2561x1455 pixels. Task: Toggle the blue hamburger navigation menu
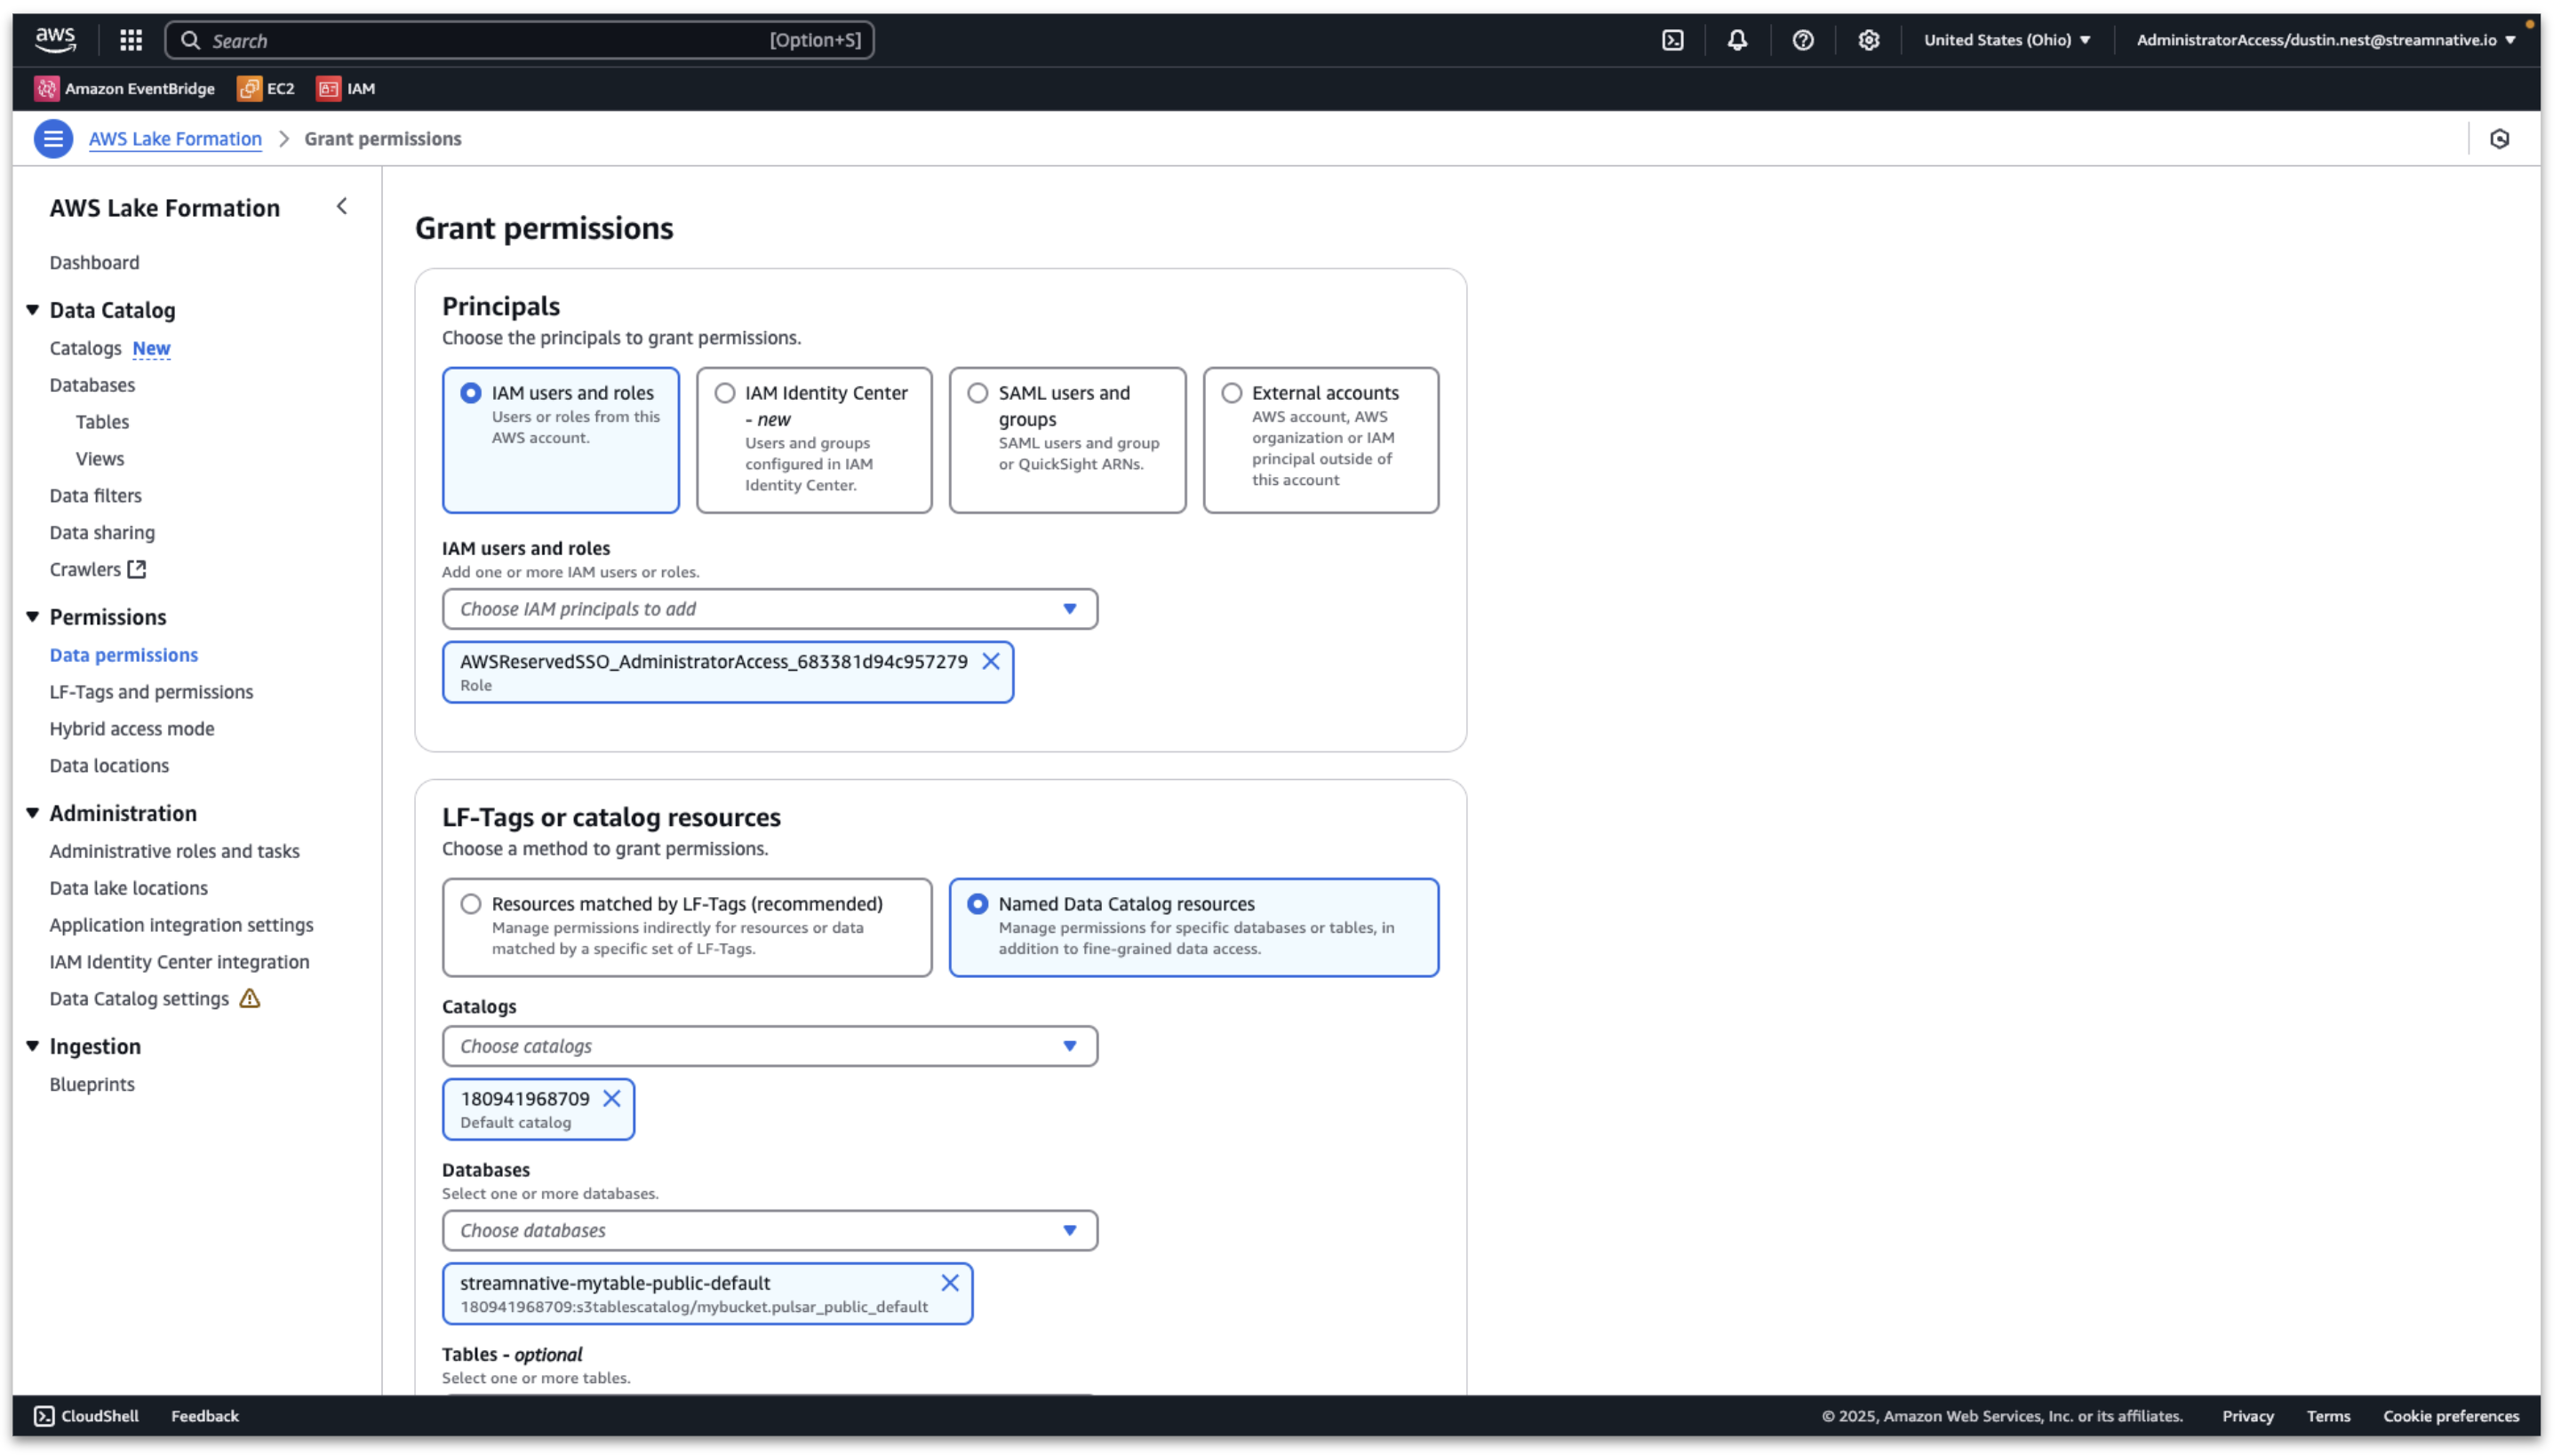(53, 139)
